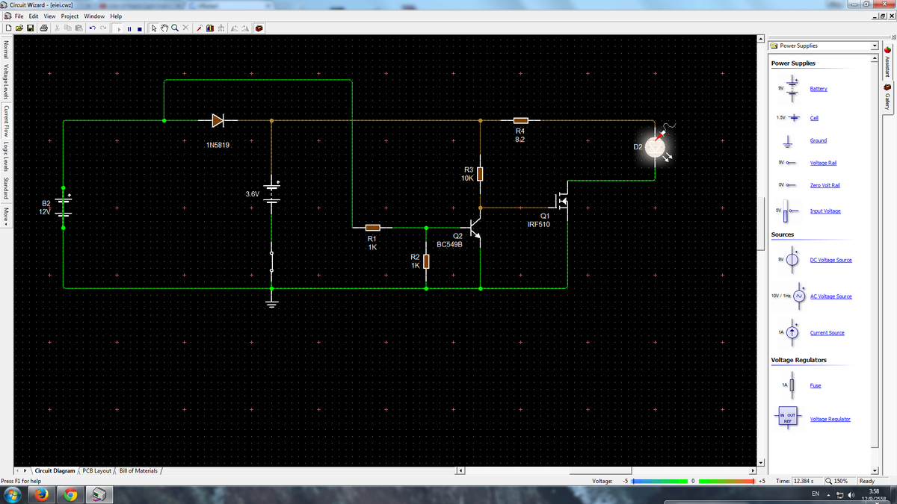Open the Assistant side panel tab
Image resolution: width=897 pixels, height=504 pixels.
(x=887, y=61)
